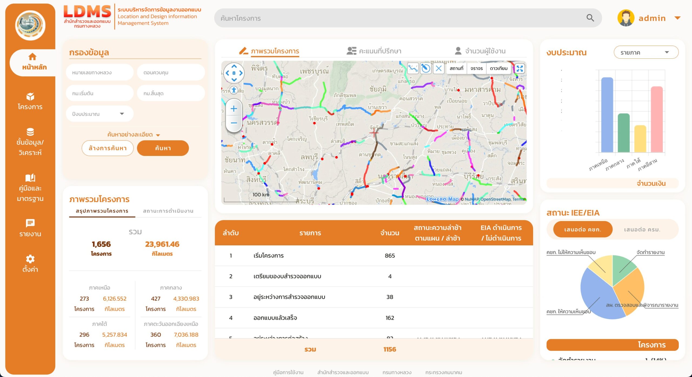This screenshot has width=692, height=377.
Task: Switch map to ดาวเทียม satellite view
Action: [x=498, y=68]
